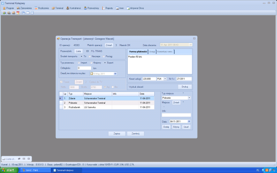Tile windows vertically via the toolbar icon
This screenshot has width=277, height=173.
[28, 13]
